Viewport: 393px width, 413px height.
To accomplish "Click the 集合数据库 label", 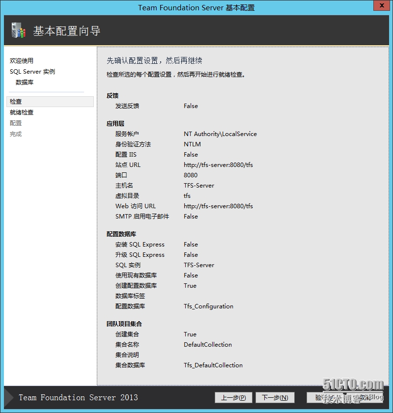I will [x=130, y=365].
